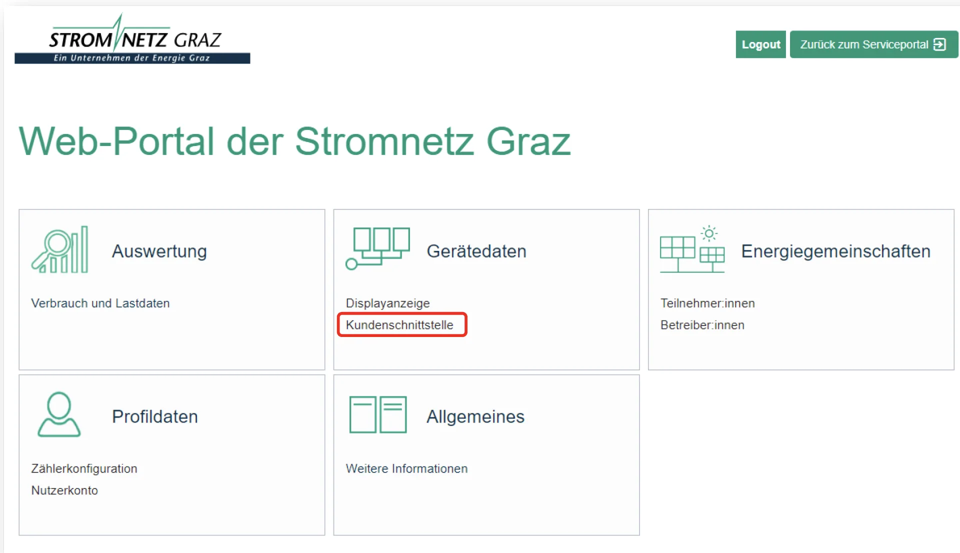Open the Allgemeines book pages icon

[378, 414]
